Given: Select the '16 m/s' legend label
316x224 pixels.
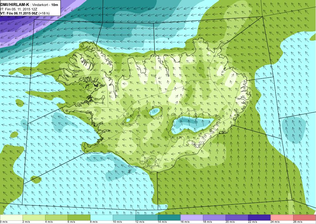Looking at the screenshot, I should (x=185, y=222).
